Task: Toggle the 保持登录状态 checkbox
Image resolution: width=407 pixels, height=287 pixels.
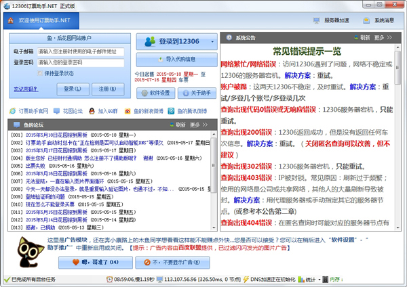Action: point(40,73)
